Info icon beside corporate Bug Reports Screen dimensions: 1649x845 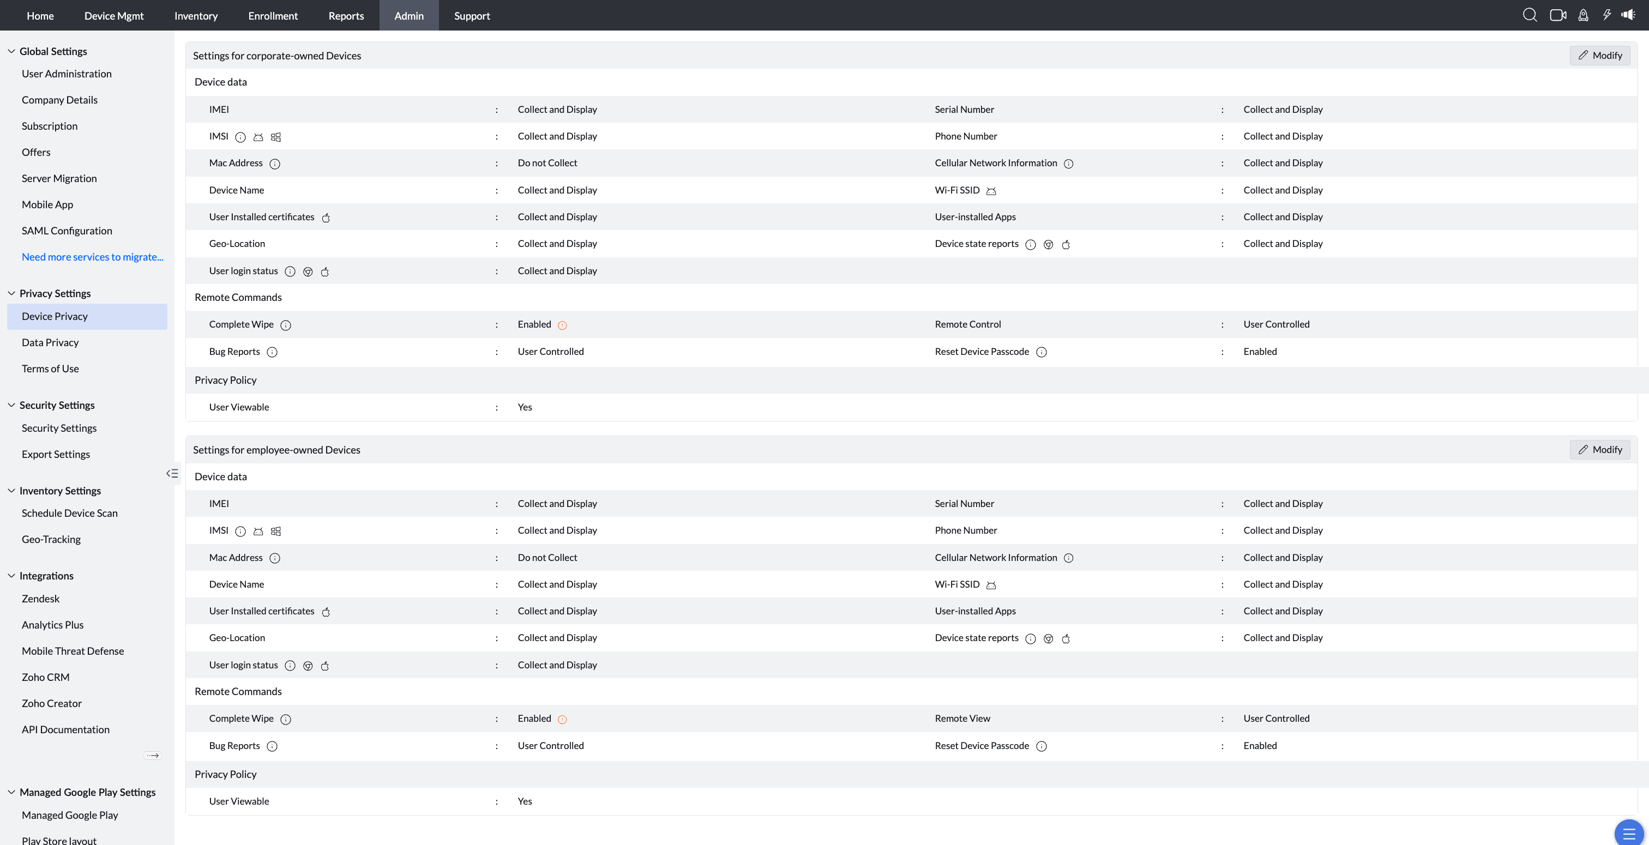click(x=272, y=352)
